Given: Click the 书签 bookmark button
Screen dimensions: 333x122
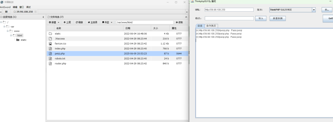Looking at the screenshot, I should tap(106, 22).
